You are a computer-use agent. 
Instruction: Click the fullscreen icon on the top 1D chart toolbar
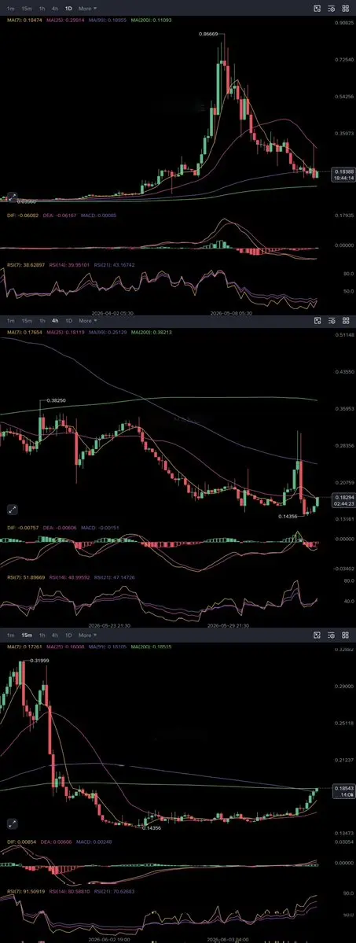click(x=318, y=9)
